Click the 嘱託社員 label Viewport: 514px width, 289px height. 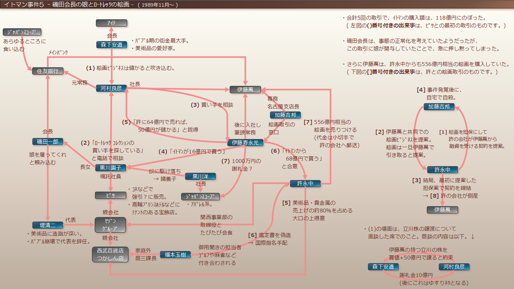coord(111,176)
